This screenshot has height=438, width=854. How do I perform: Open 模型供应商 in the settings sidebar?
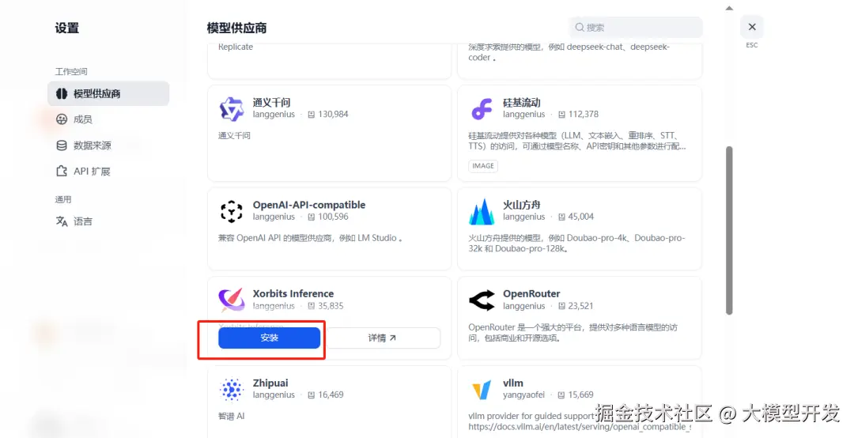[x=108, y=94]
